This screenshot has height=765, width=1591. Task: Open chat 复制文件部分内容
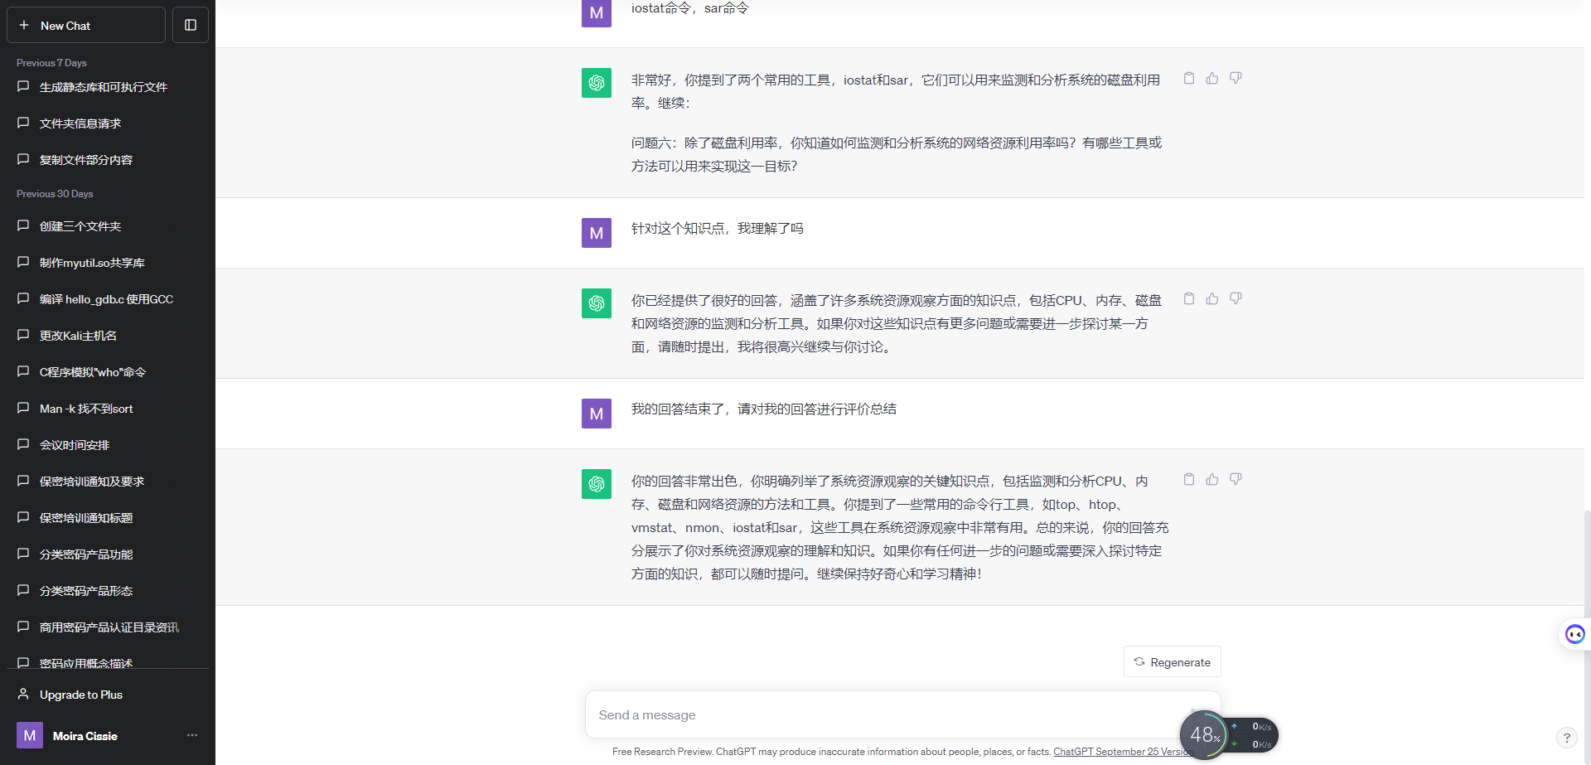(108, 160)
